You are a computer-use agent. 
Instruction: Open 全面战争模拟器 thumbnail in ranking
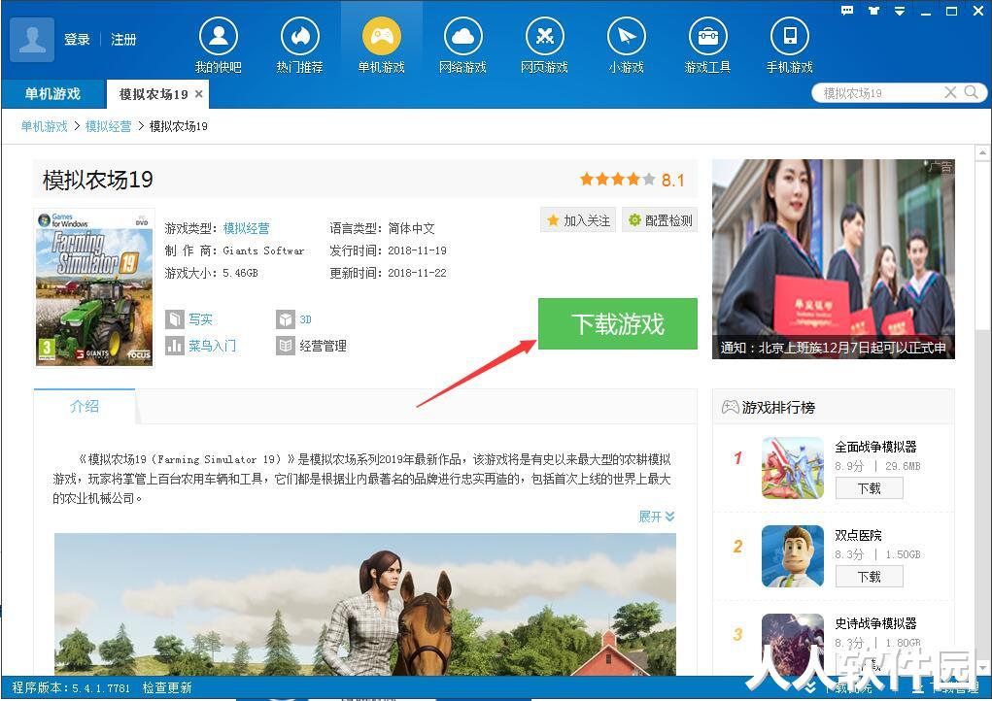[793, 468]
